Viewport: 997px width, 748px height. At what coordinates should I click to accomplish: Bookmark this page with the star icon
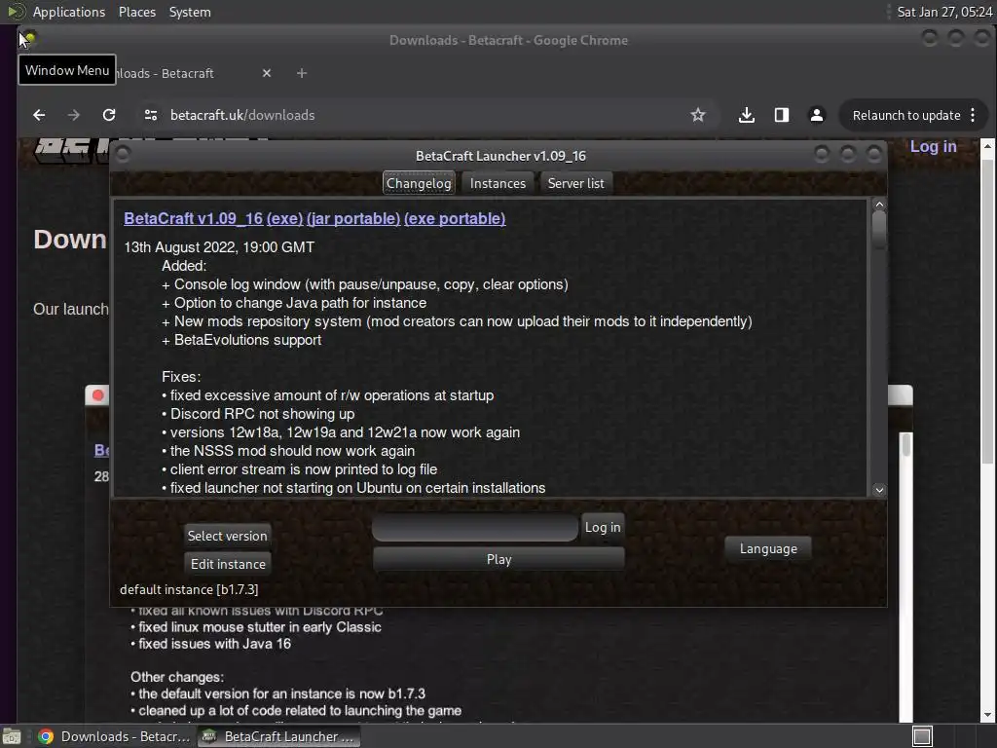click(697, 115)
